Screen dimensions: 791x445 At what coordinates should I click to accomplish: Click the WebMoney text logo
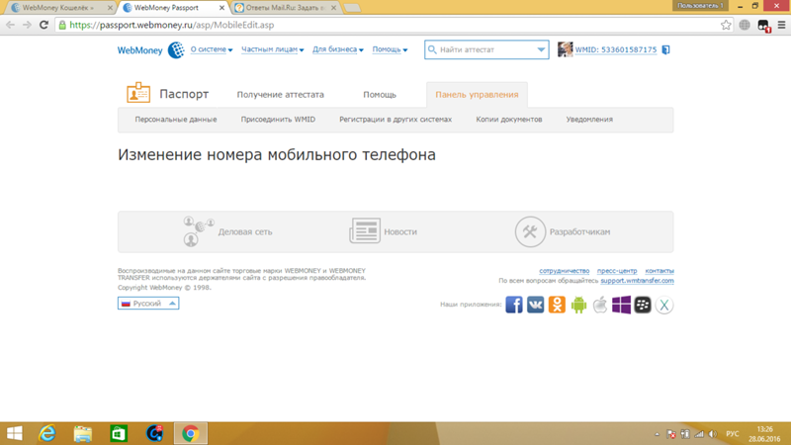[139, 50]
